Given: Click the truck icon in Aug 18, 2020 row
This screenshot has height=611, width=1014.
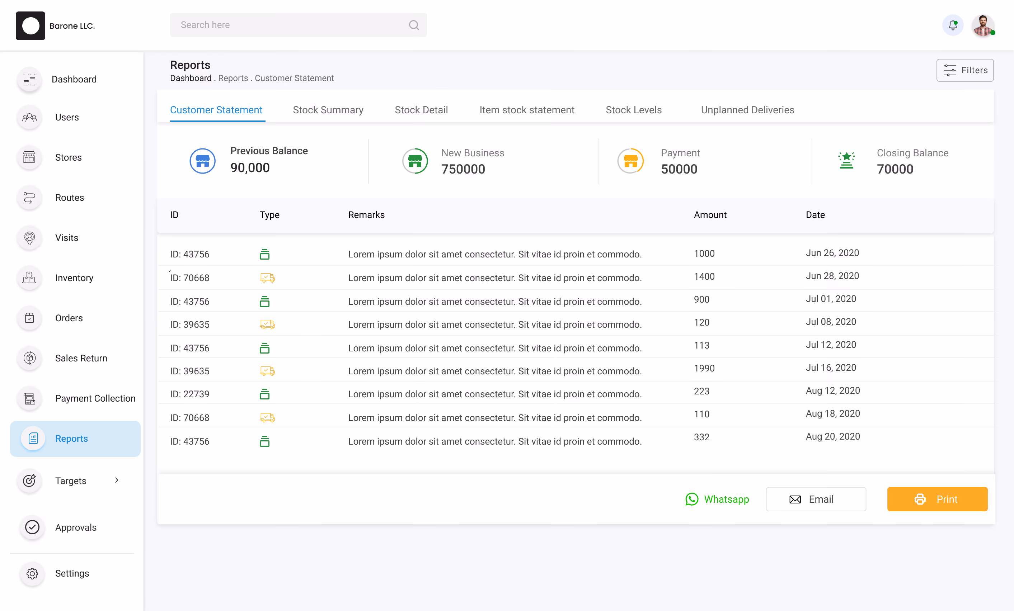Looking at the screenshot, I should [x=267, y=418].
